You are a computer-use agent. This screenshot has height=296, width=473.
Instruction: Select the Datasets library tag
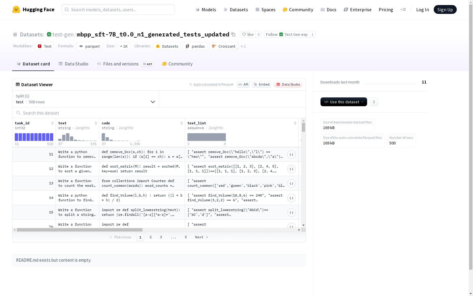(x=167, y=46)
